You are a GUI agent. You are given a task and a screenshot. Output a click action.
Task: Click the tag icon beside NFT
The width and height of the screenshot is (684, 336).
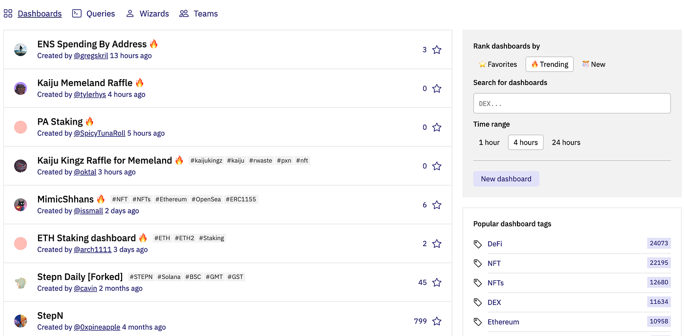(478, 263)
